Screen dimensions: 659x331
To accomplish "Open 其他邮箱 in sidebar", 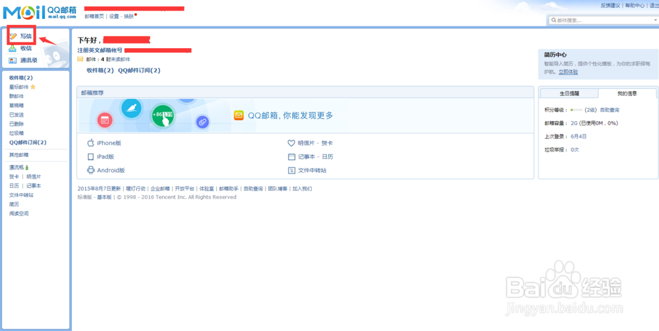I will tap(19, 155).
